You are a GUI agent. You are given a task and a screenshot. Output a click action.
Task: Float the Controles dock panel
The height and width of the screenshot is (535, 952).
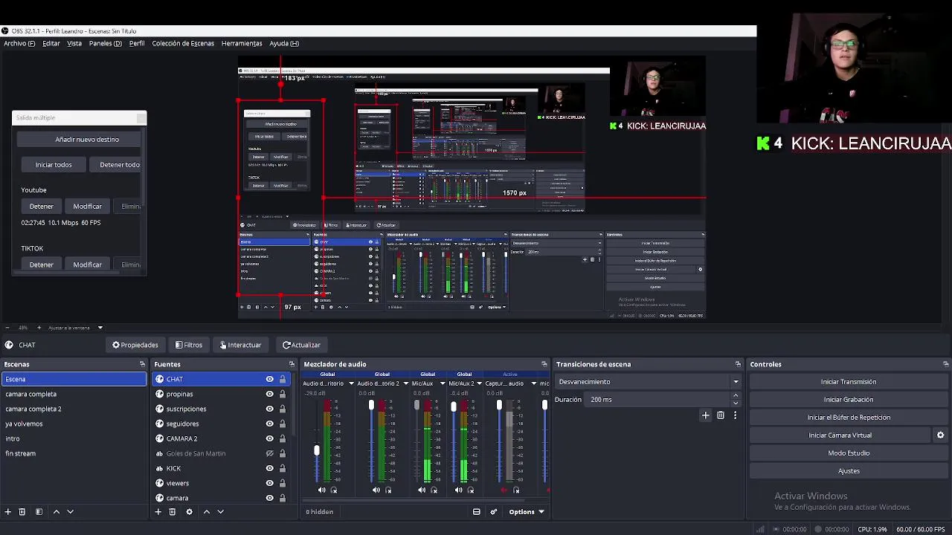pos(946,364)
